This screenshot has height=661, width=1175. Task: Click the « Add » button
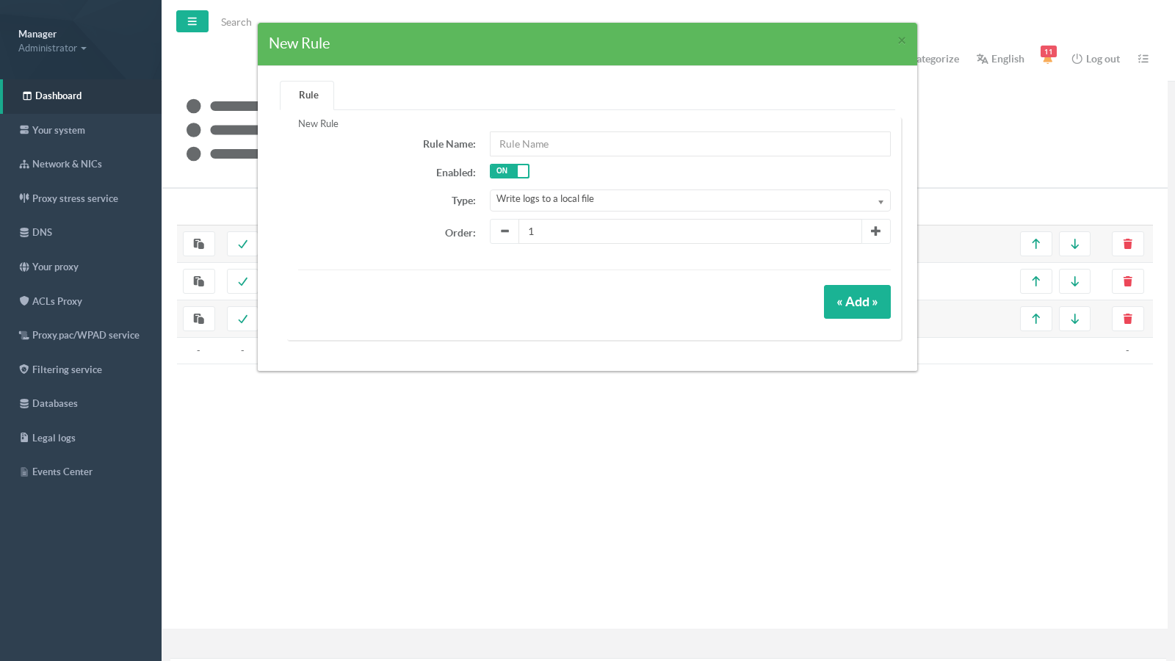coord(857,302)
